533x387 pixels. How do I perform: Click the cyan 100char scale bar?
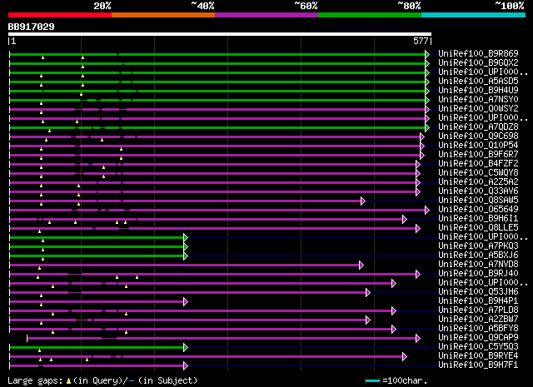(x=372, y=380)
